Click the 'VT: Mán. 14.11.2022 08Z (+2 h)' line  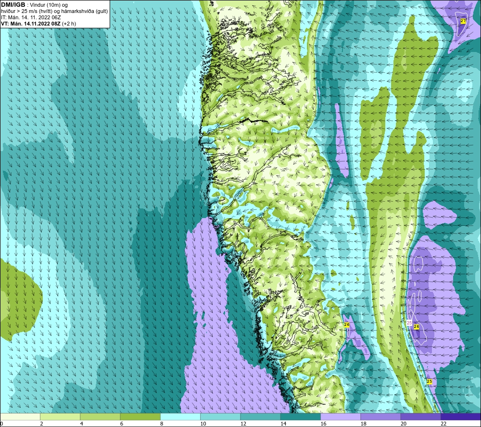tap(38, 24)
